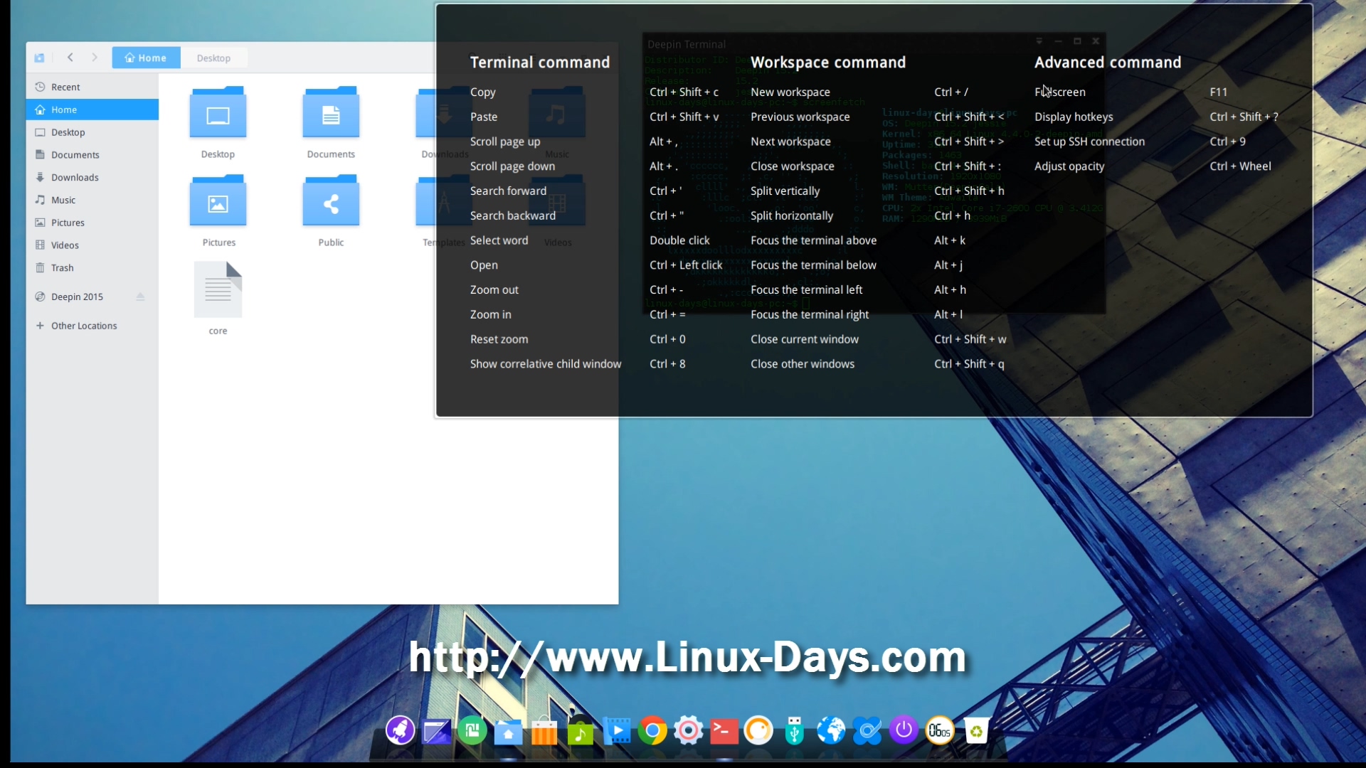Select the core file icon

tap(218, 290)
